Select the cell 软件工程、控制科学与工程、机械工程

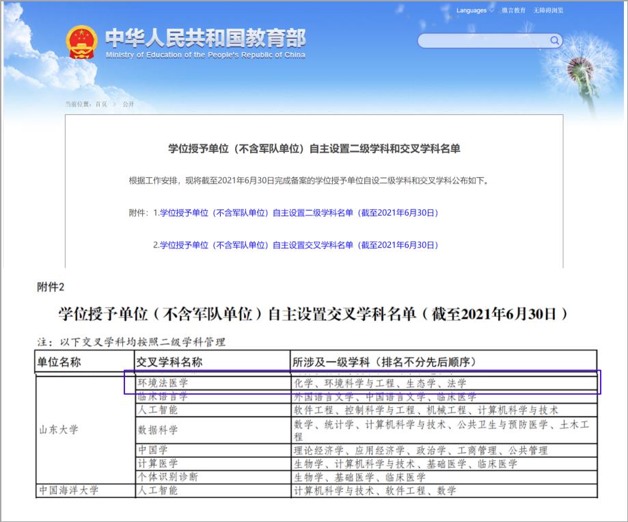[443, 410]
